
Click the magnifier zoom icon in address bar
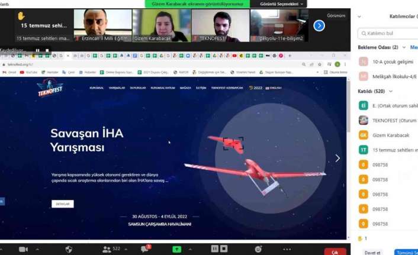click(304, 64)
